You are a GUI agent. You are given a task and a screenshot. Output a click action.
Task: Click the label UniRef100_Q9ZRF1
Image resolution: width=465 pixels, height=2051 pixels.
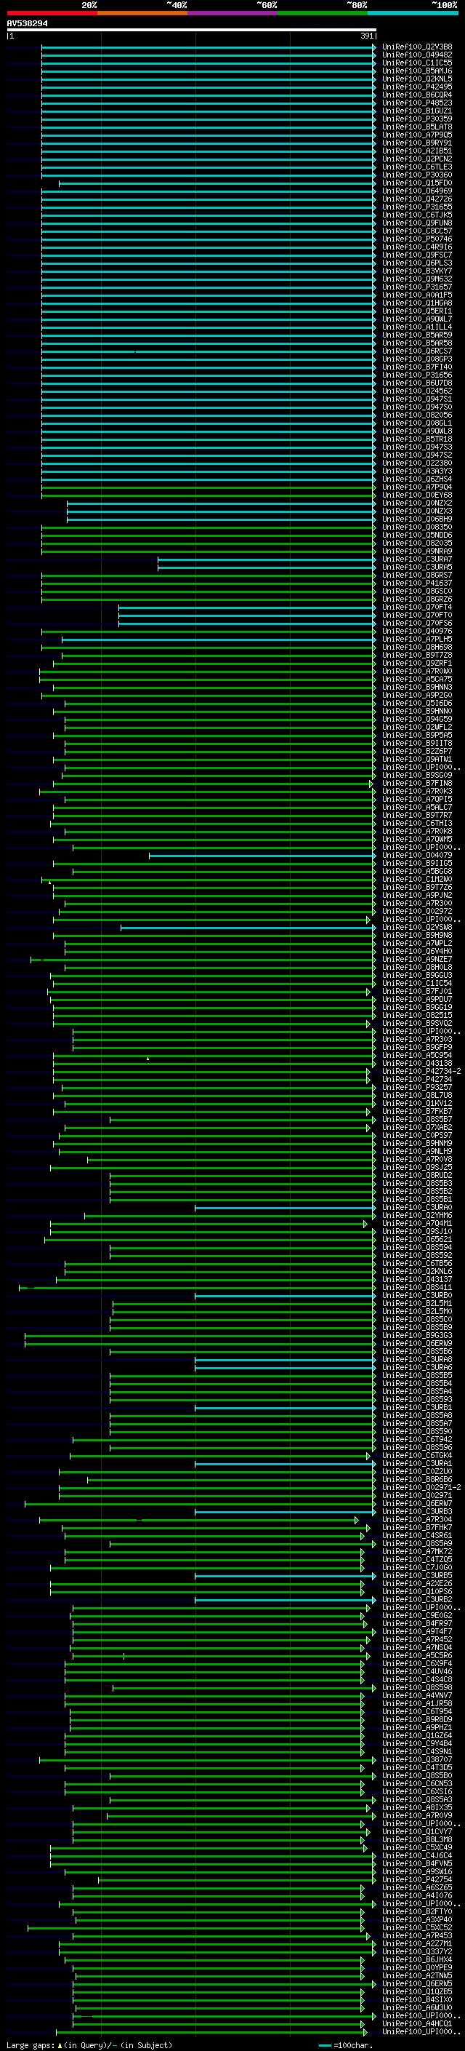(417, 664)
